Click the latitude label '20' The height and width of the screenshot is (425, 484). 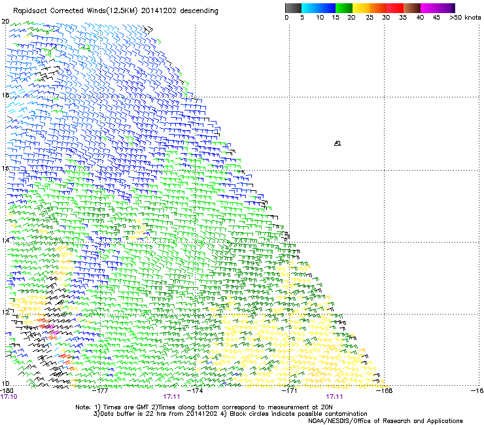5,22
